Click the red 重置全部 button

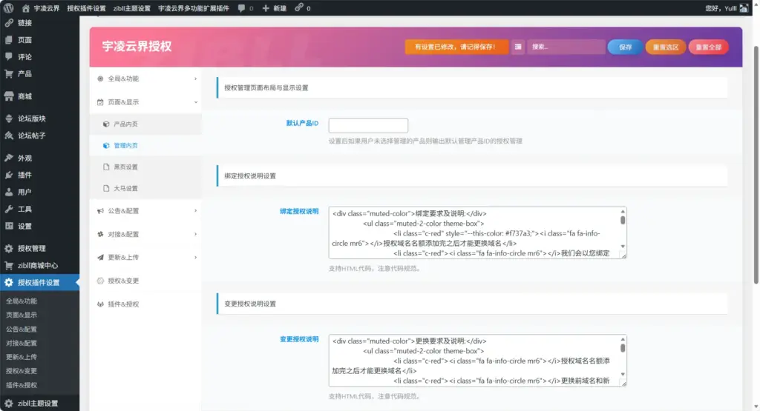point(708,47)
